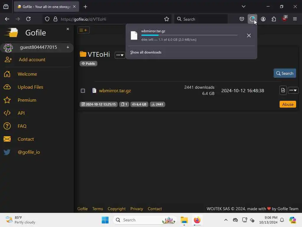Screen dimensions: 302x227
Task: Click the blue Search button
Action: coord(285,73)
